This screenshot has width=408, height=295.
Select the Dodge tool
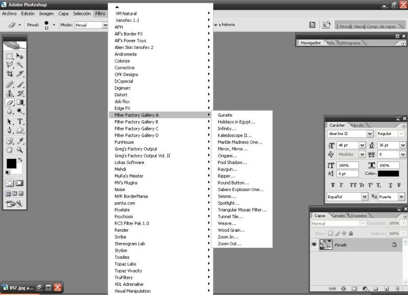pos(20,111)
